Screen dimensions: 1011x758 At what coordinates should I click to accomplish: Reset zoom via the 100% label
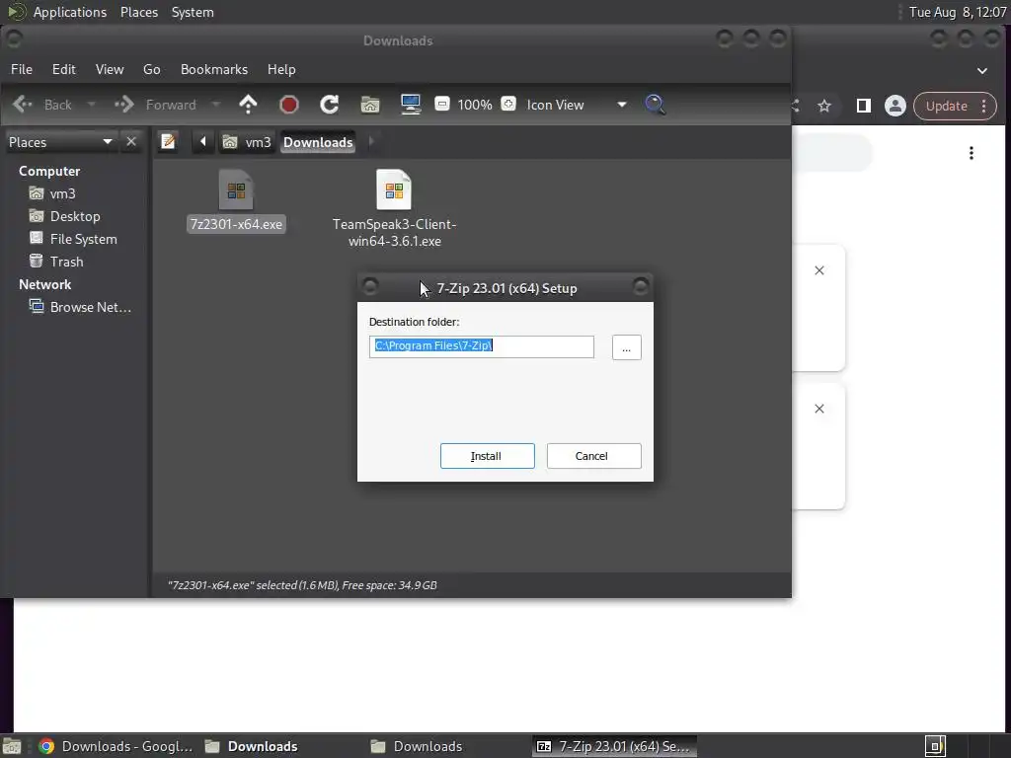click(x=475, y=105)
